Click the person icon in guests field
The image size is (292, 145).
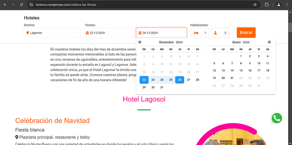point(215,33)
